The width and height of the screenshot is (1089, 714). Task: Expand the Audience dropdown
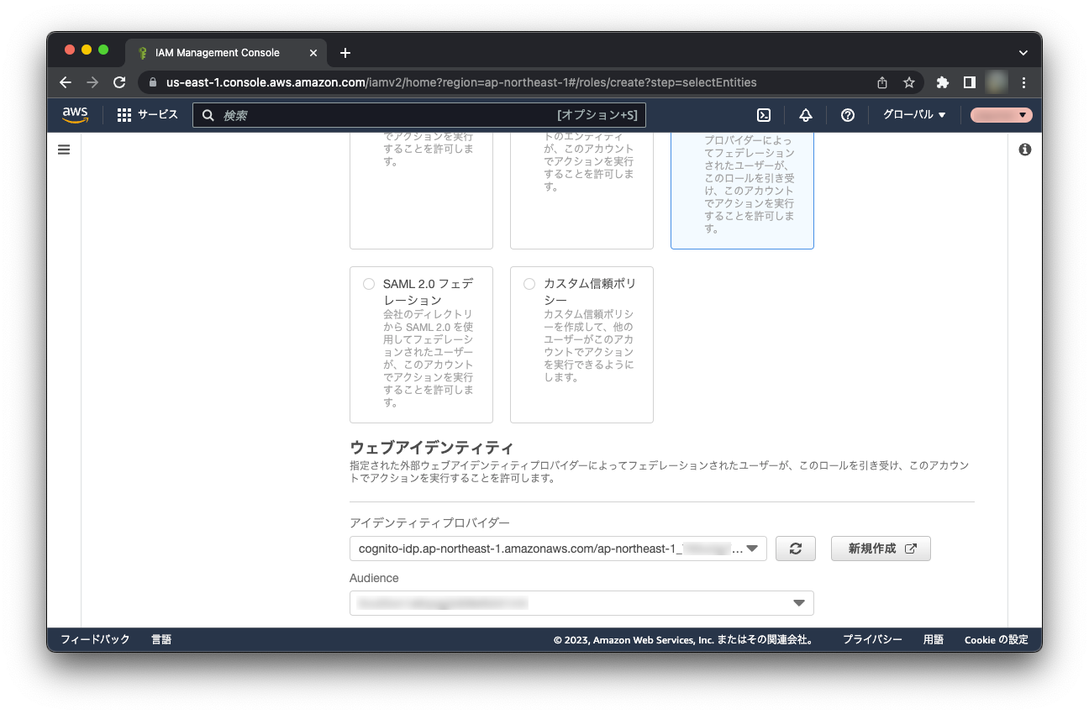581,603
